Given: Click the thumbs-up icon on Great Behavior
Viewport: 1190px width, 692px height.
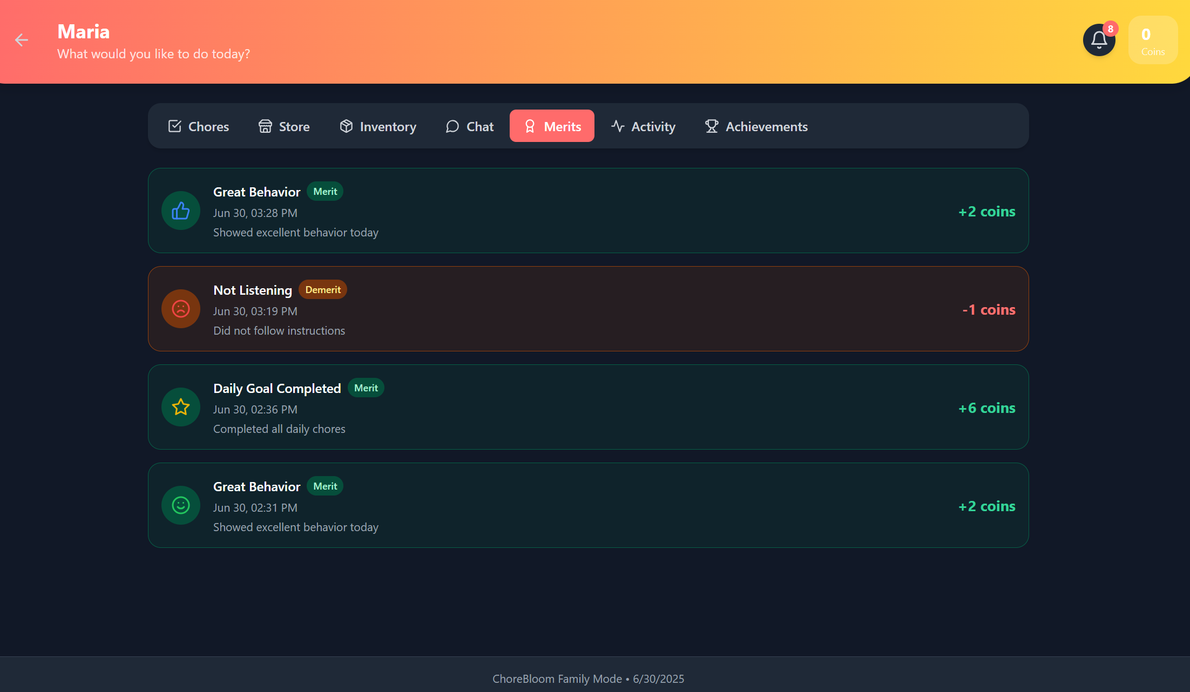Looking at the screenshot, I should point(181,211).
